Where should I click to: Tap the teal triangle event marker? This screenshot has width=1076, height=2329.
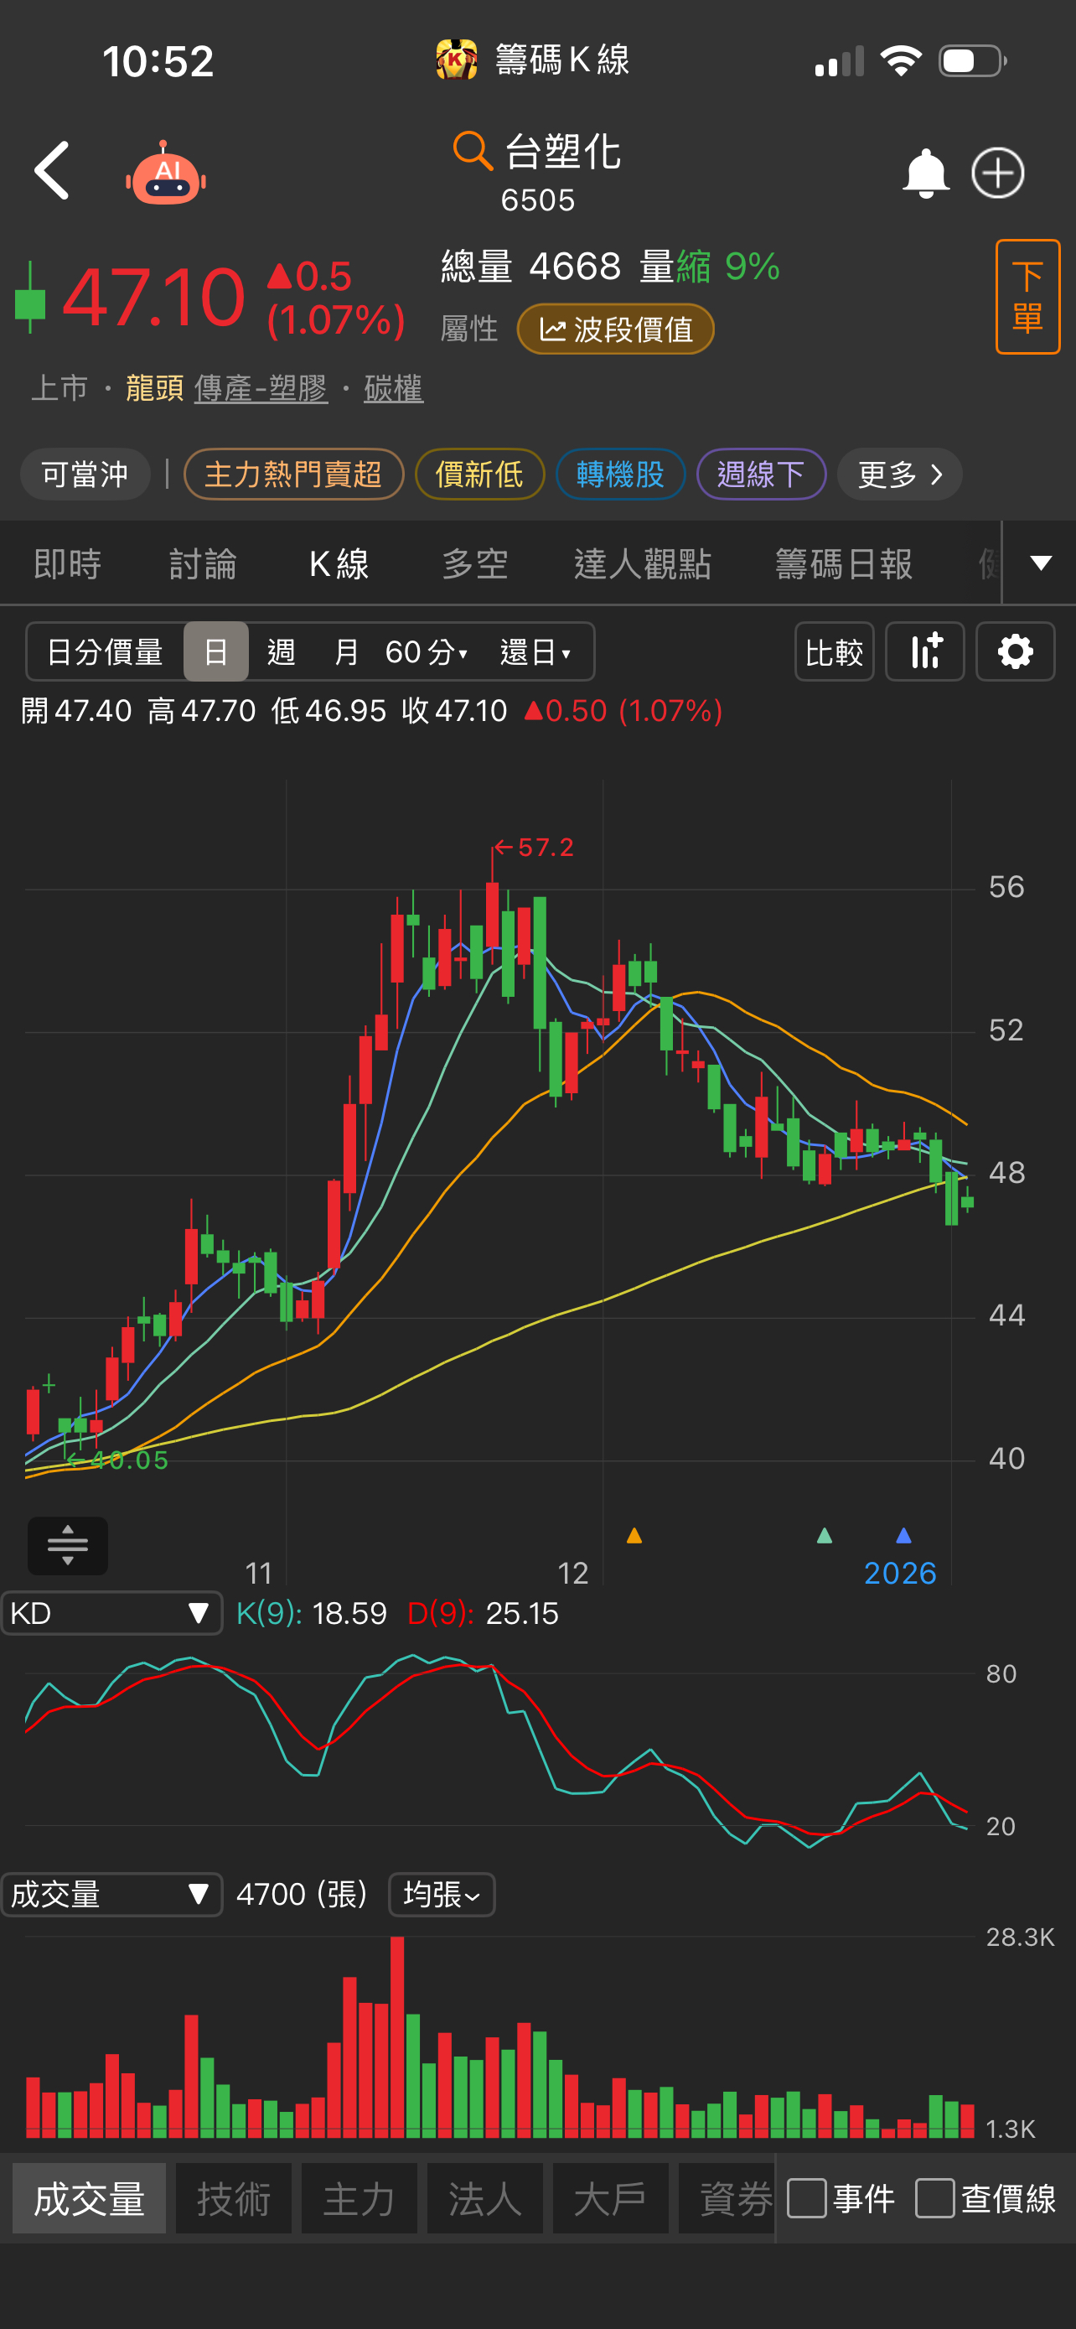tap(824, 1535)
